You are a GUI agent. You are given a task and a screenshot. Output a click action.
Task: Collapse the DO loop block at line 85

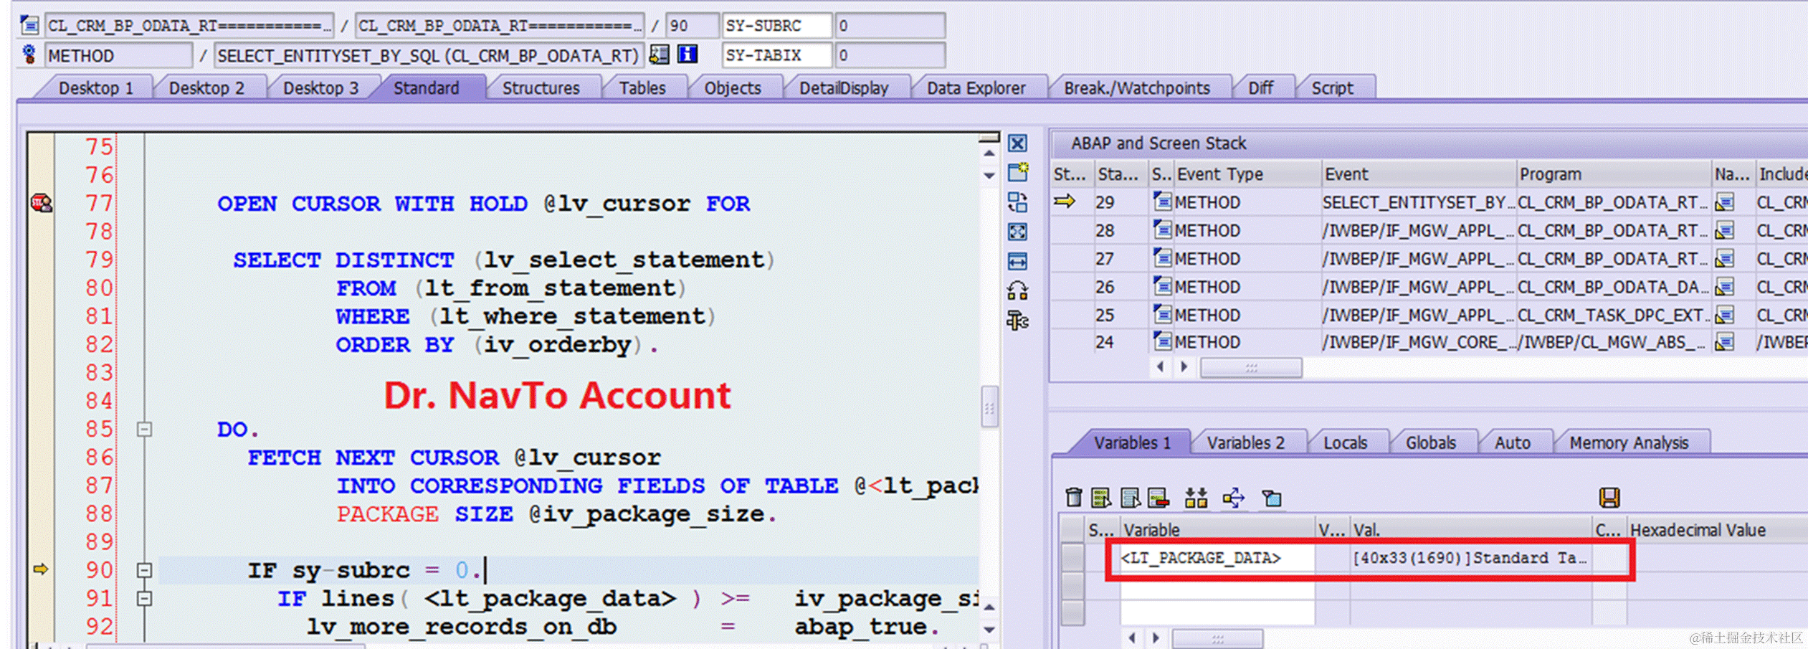(x=144, y=430)
